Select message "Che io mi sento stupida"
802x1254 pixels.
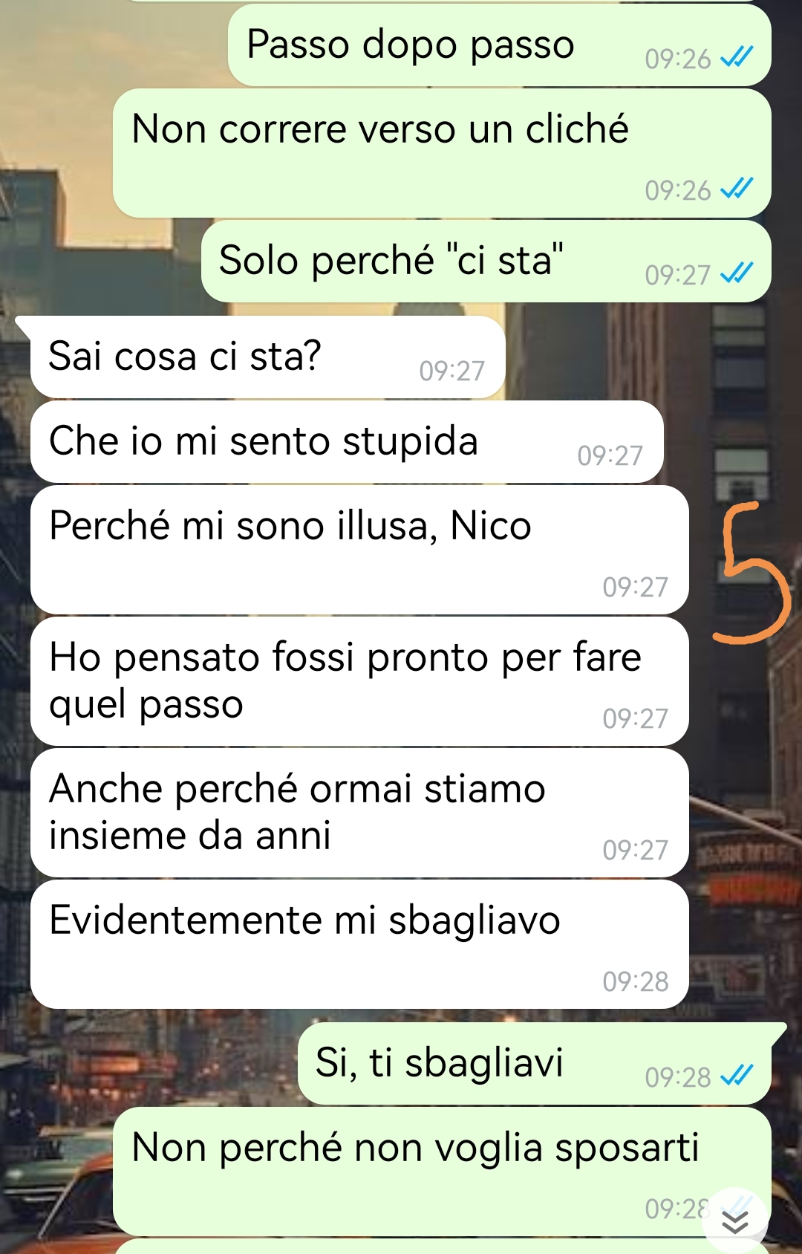pyautogui.click(x=347, y=442)
